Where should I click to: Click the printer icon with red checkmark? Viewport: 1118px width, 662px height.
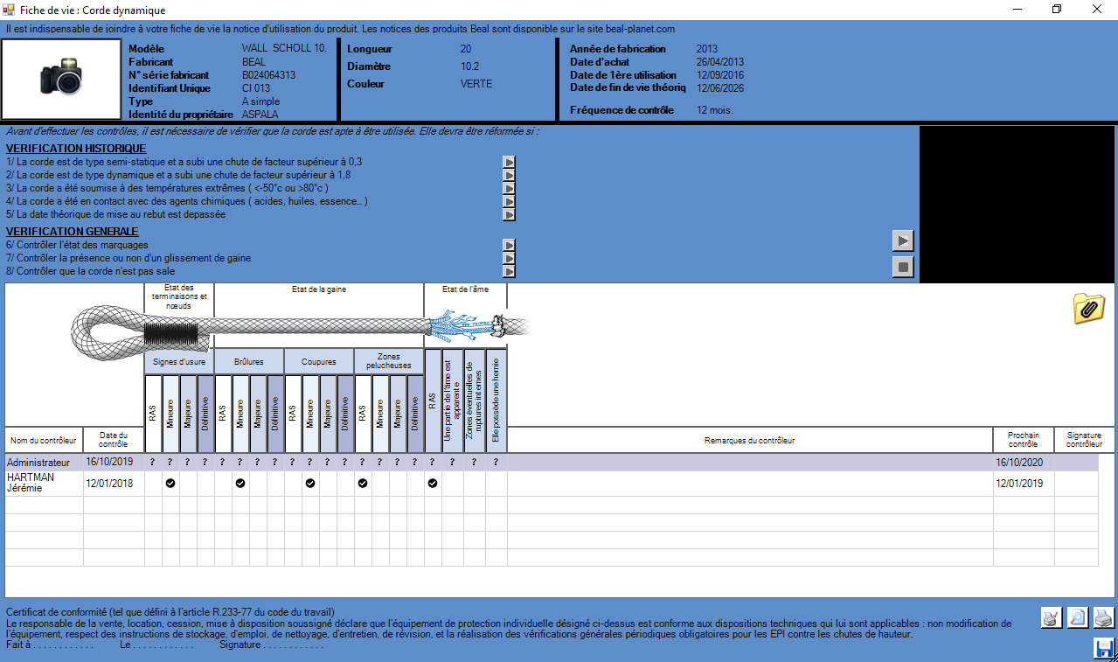coord(1052,617)
